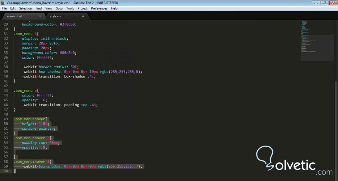Image resolution: width=338 pixels, height=181 pixels.
Task: Open the Preferences menu
Action: click(99, 8)
